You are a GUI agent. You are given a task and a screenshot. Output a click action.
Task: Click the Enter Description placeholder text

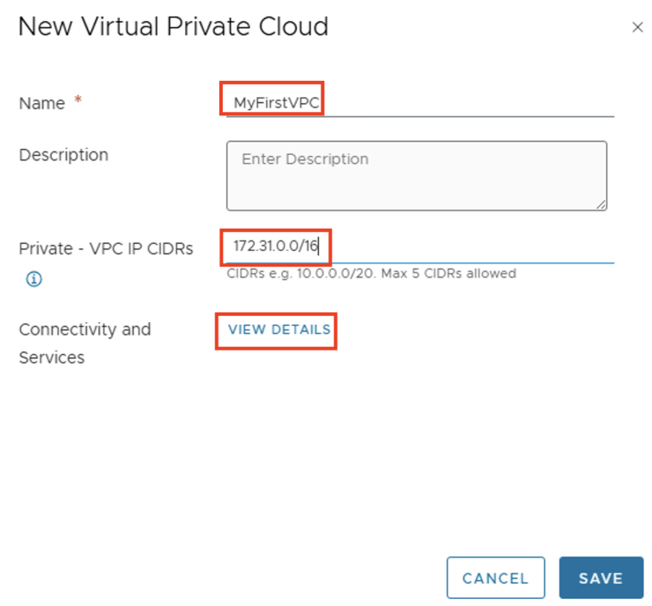[305, 159]
